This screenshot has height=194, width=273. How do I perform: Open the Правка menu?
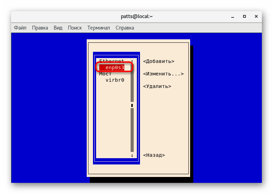[40, 28]
